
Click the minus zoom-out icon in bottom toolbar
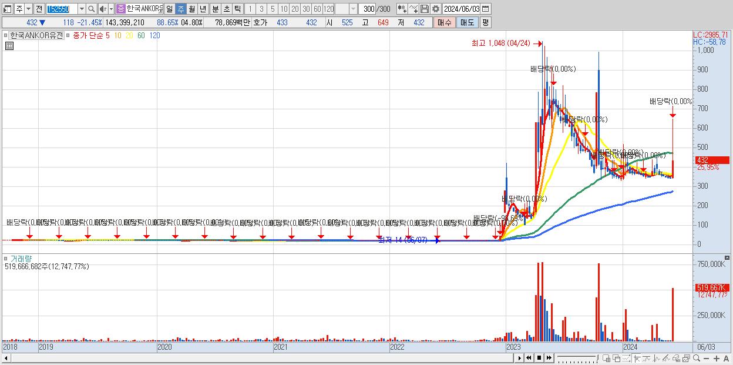[x=707, y=358]
